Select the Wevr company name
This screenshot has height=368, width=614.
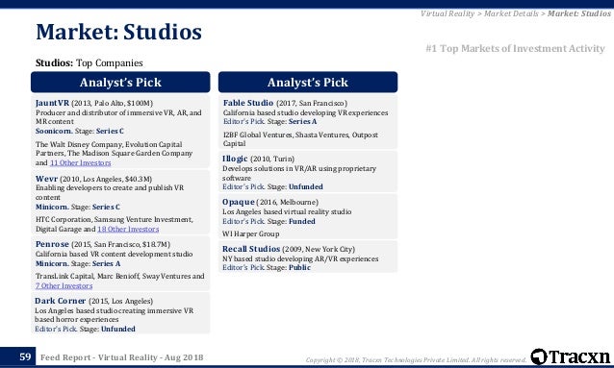point(46,179)
